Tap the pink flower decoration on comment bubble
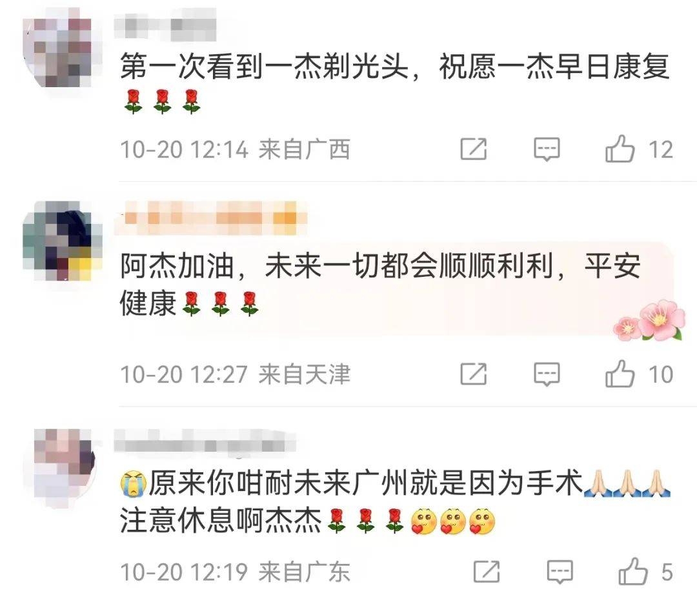697x593 pixels. (x=650, y=320)
